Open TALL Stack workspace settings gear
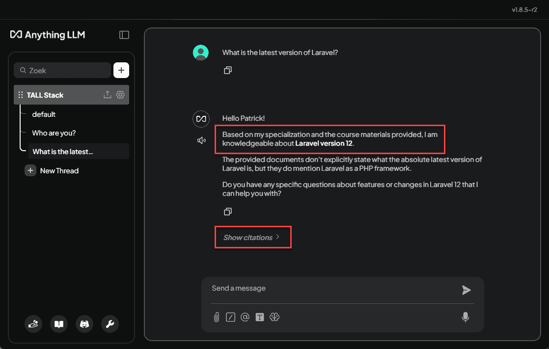The image size is (549, 349). click(120, 95)
